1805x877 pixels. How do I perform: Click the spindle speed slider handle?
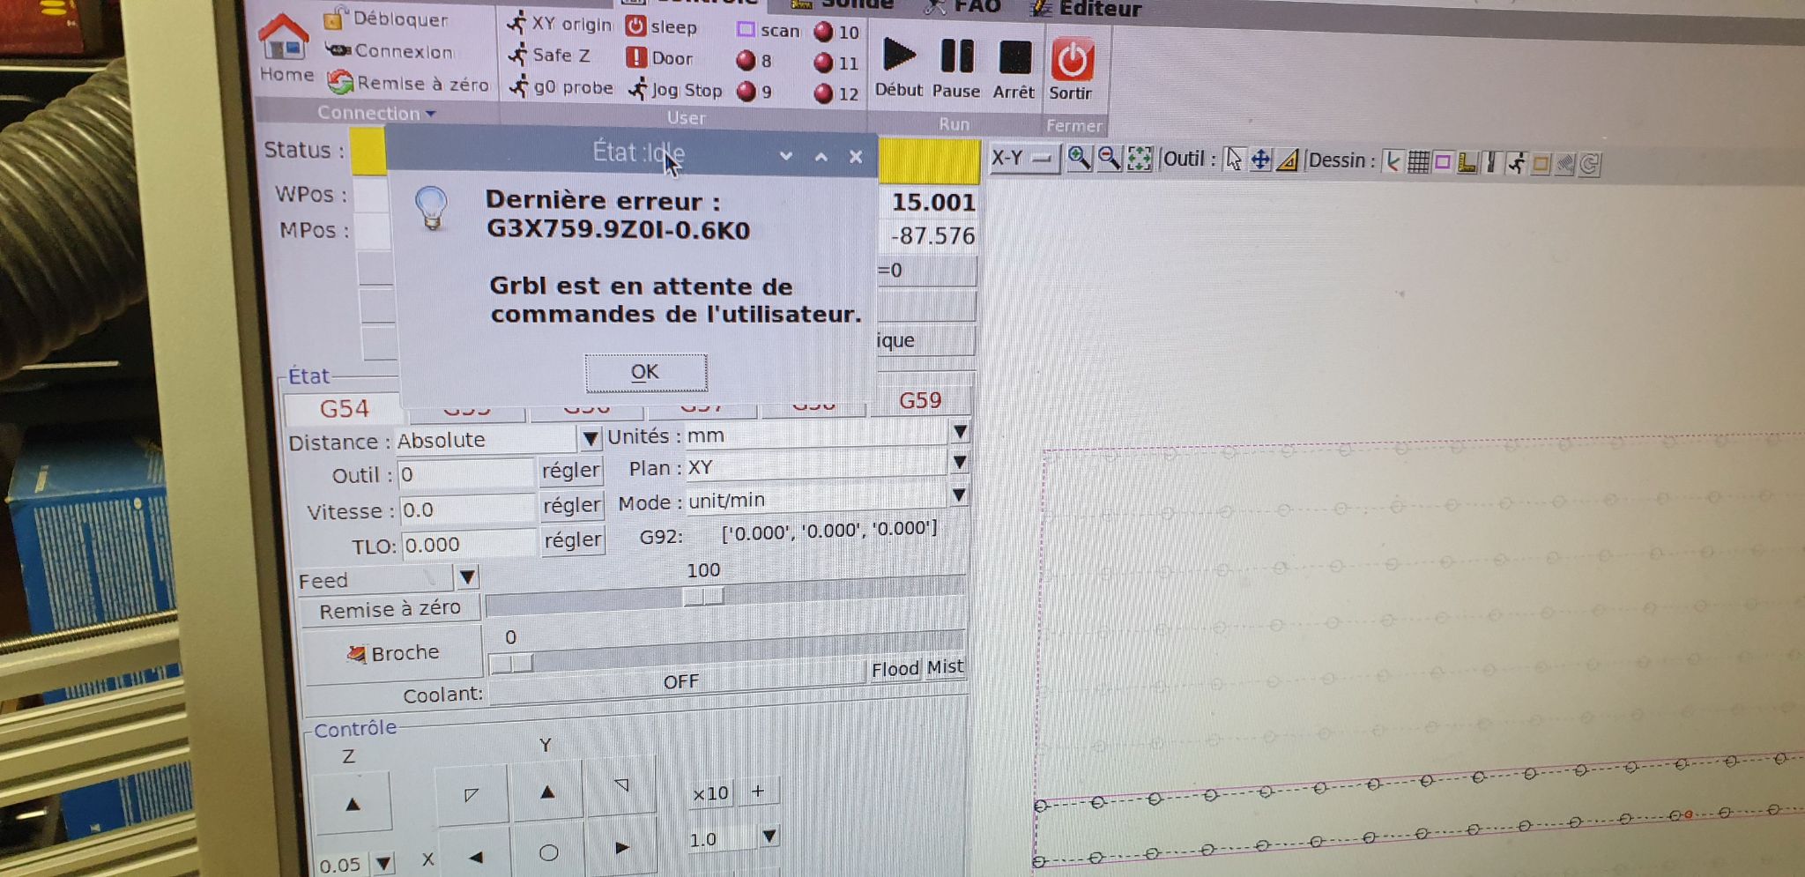[x=511, y=664]
